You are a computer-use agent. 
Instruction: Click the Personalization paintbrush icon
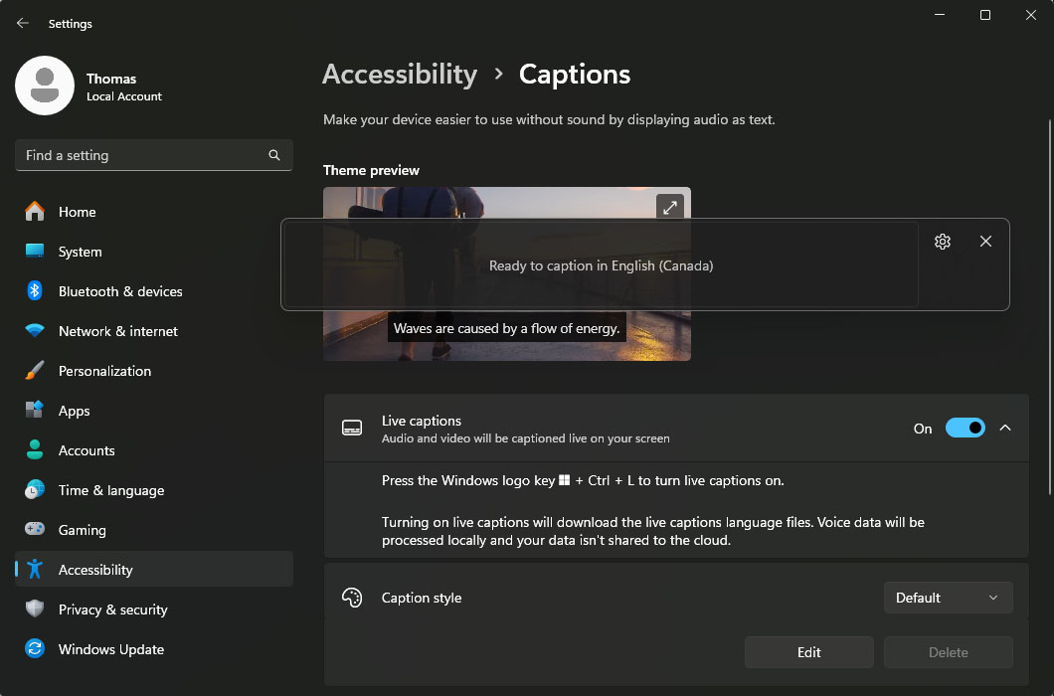(35, 370)
